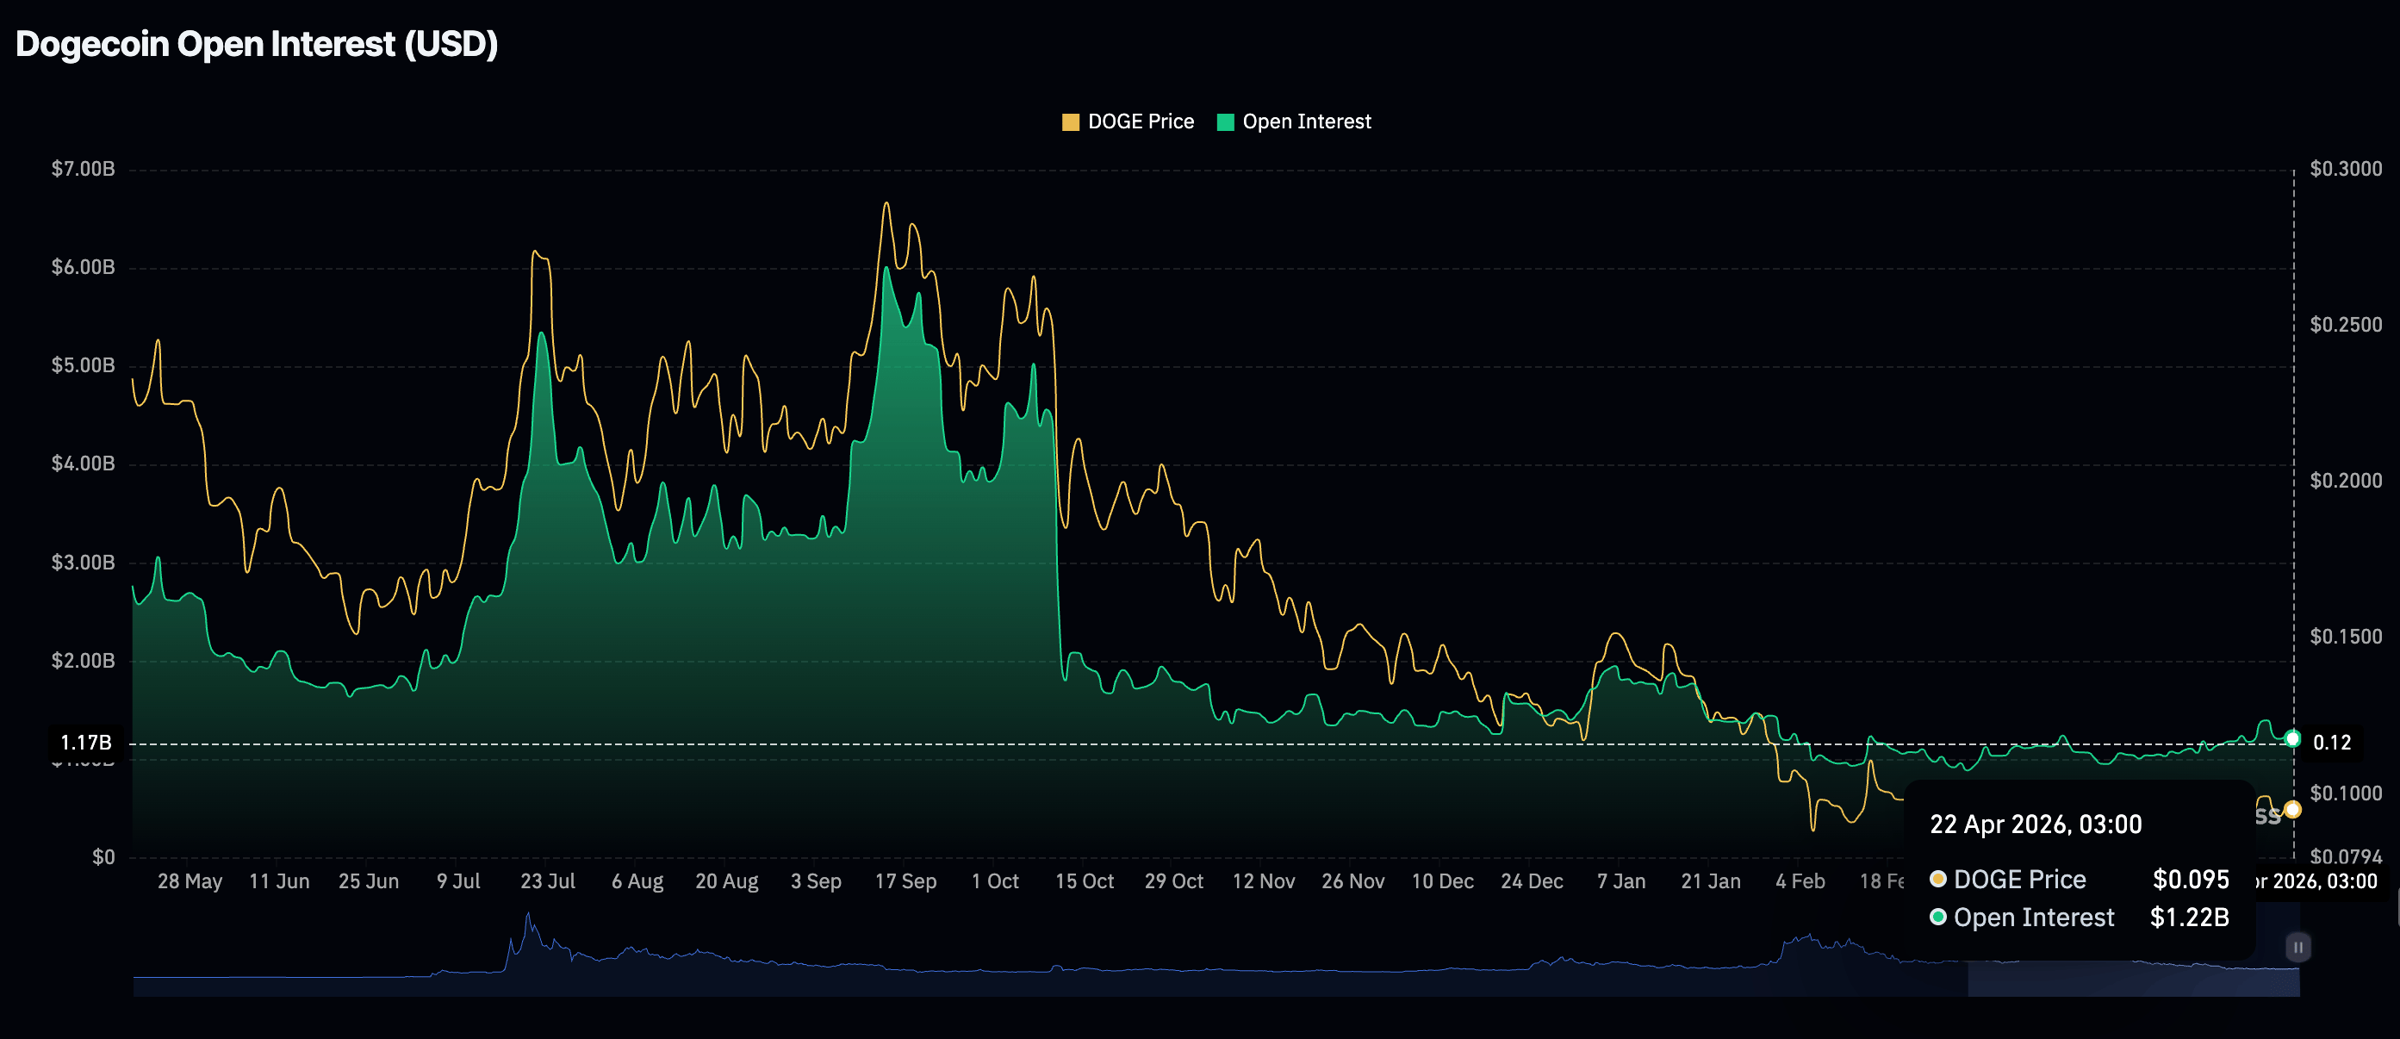Screen dimensions: 2400x1039
Task: Click the tooltip DOGE Price yellow dot
Action: (x=1938, y=879)
